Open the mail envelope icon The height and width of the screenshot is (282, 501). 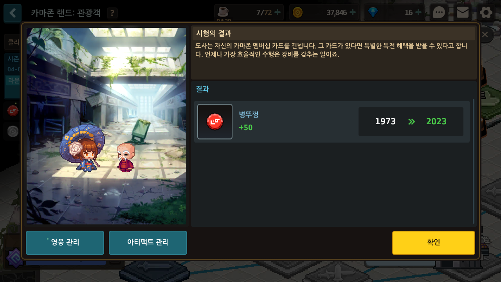tap(463, 13)
